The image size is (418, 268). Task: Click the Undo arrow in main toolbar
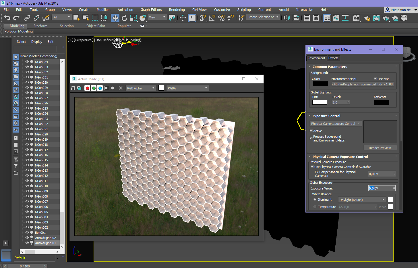[7, 18]
